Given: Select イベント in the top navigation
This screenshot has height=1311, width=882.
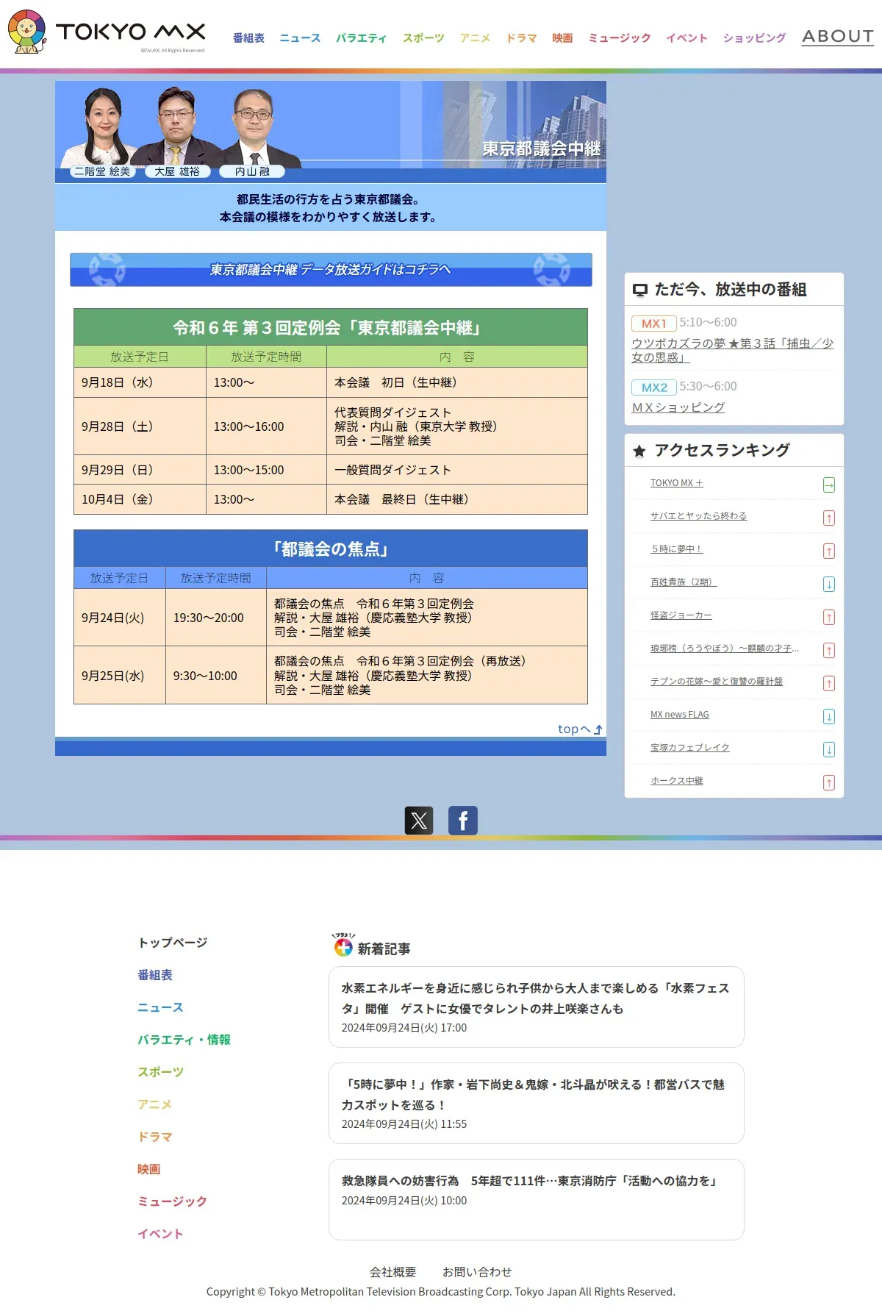Looking at the screenshot, I should (686, 37).
